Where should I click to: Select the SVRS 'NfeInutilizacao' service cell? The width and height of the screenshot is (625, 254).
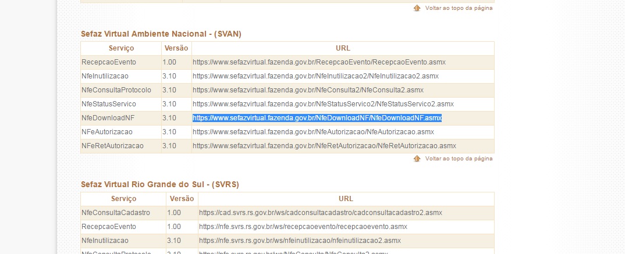(x=123, y=241)
